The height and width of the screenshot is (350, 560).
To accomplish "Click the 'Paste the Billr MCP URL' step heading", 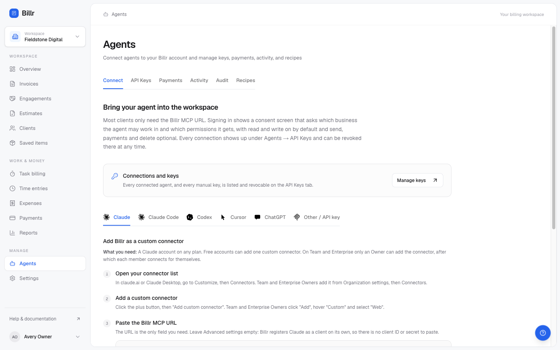I will [x=146, y=323].
